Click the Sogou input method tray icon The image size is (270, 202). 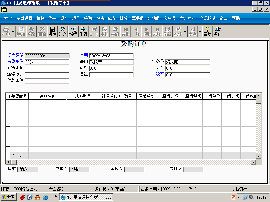point(233,197)
